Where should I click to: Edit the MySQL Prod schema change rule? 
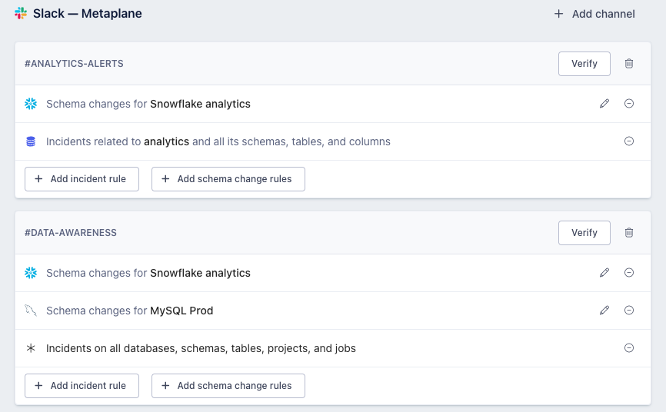(x=604, y=311)
